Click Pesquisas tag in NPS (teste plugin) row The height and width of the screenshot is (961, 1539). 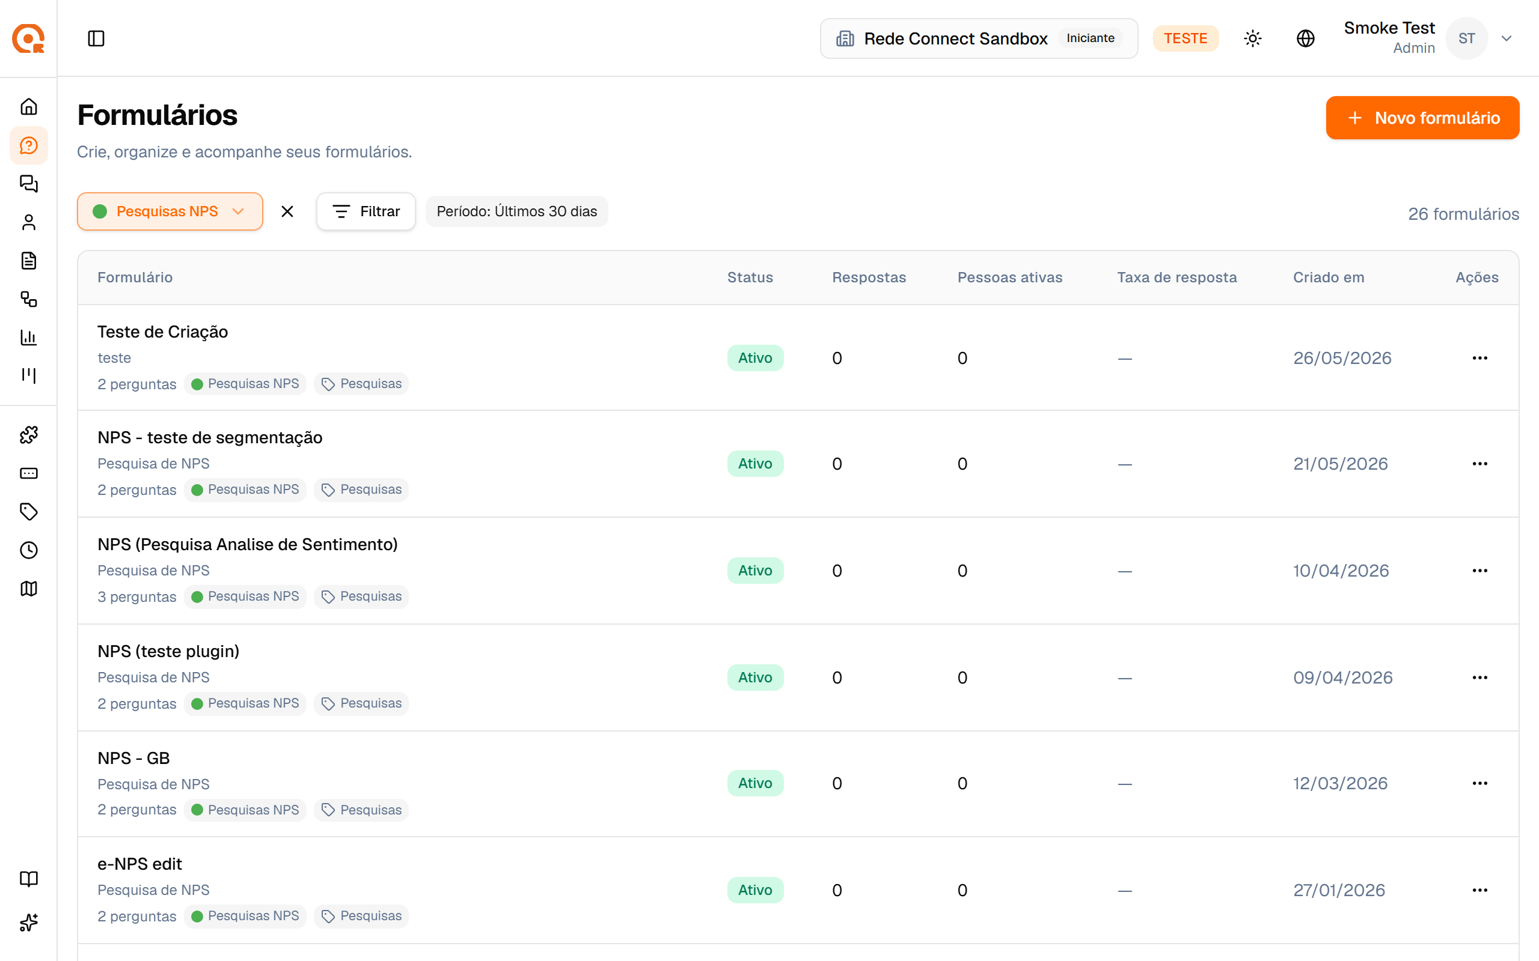pyautogui.click(x=361, y=703)
